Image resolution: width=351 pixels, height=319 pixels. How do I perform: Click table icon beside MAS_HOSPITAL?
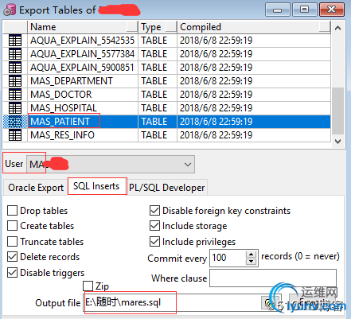pyautogui.click(x=15, y=108)
